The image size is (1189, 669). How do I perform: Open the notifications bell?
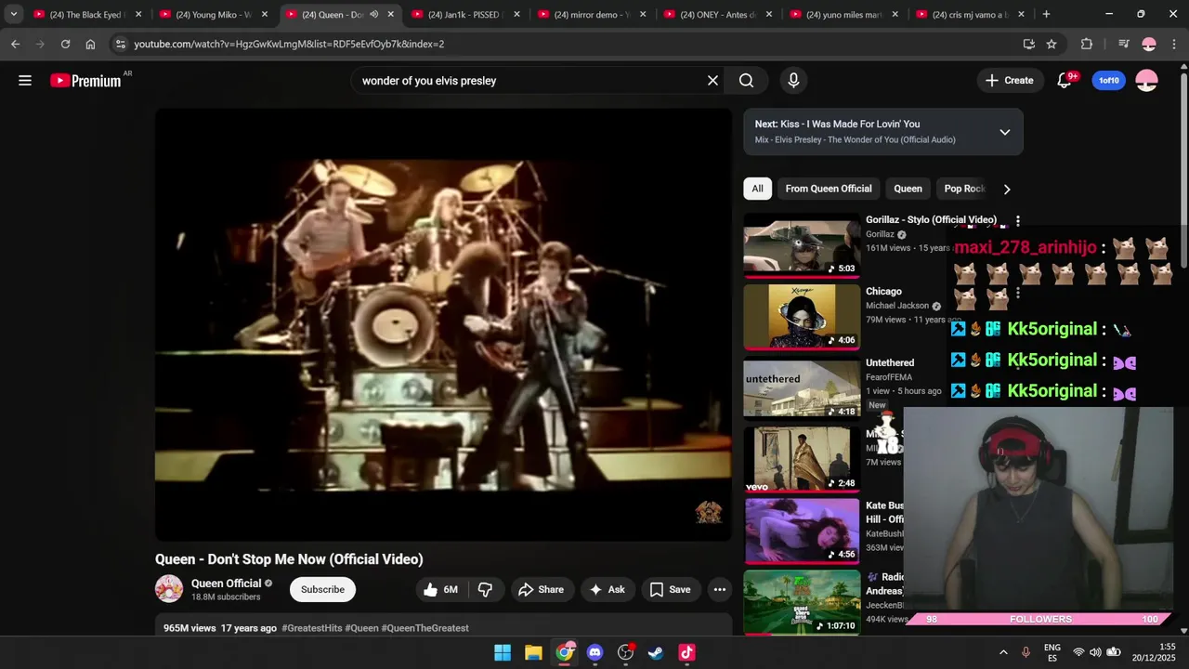(x=1065, y=81)
